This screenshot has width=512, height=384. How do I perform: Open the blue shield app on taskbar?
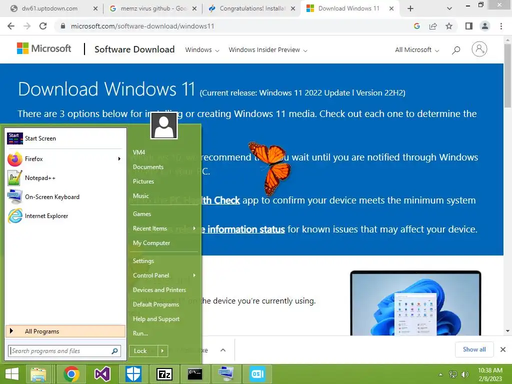pos(133,374)
